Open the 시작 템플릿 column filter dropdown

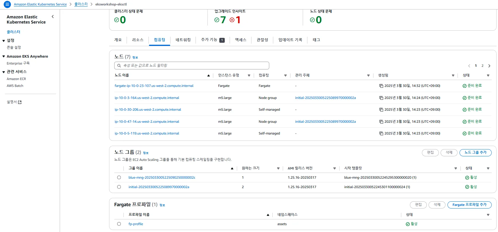pos(456,168)
